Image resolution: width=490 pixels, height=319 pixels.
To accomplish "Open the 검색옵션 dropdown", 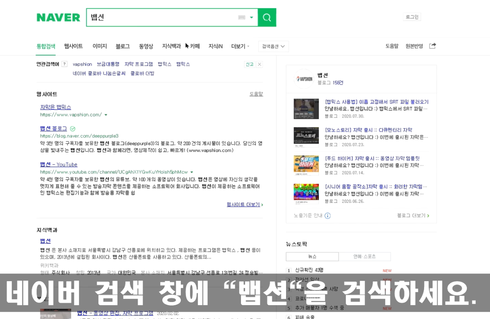I will (x=273, y=46).
